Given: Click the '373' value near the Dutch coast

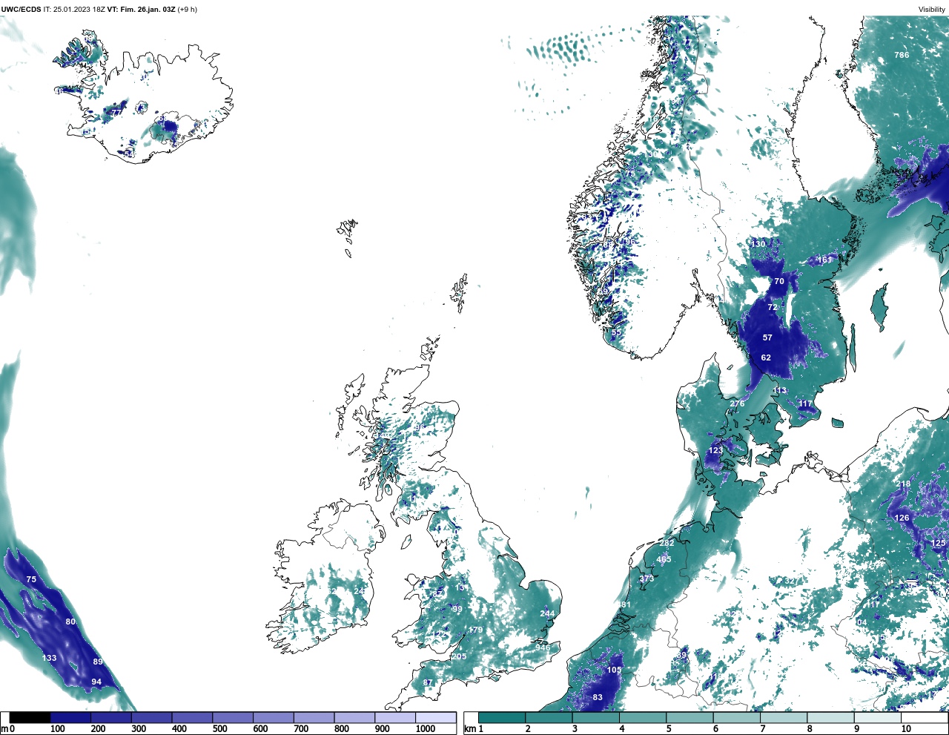Looking at the screenshot, I should (x=647, y=579).
